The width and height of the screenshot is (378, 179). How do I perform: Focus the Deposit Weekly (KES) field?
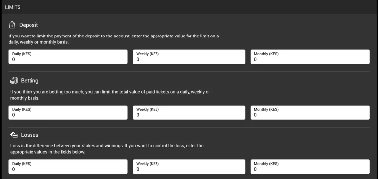point(189,57)
